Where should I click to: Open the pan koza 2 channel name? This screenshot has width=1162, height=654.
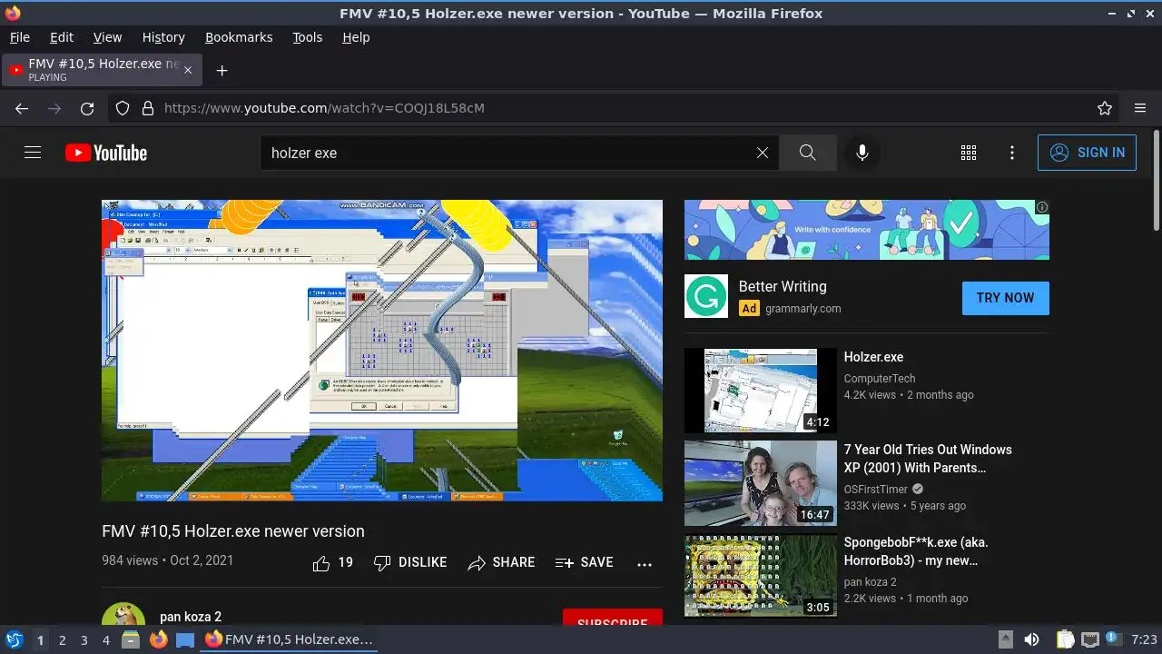pyautogui.click(x=191, y=617)
